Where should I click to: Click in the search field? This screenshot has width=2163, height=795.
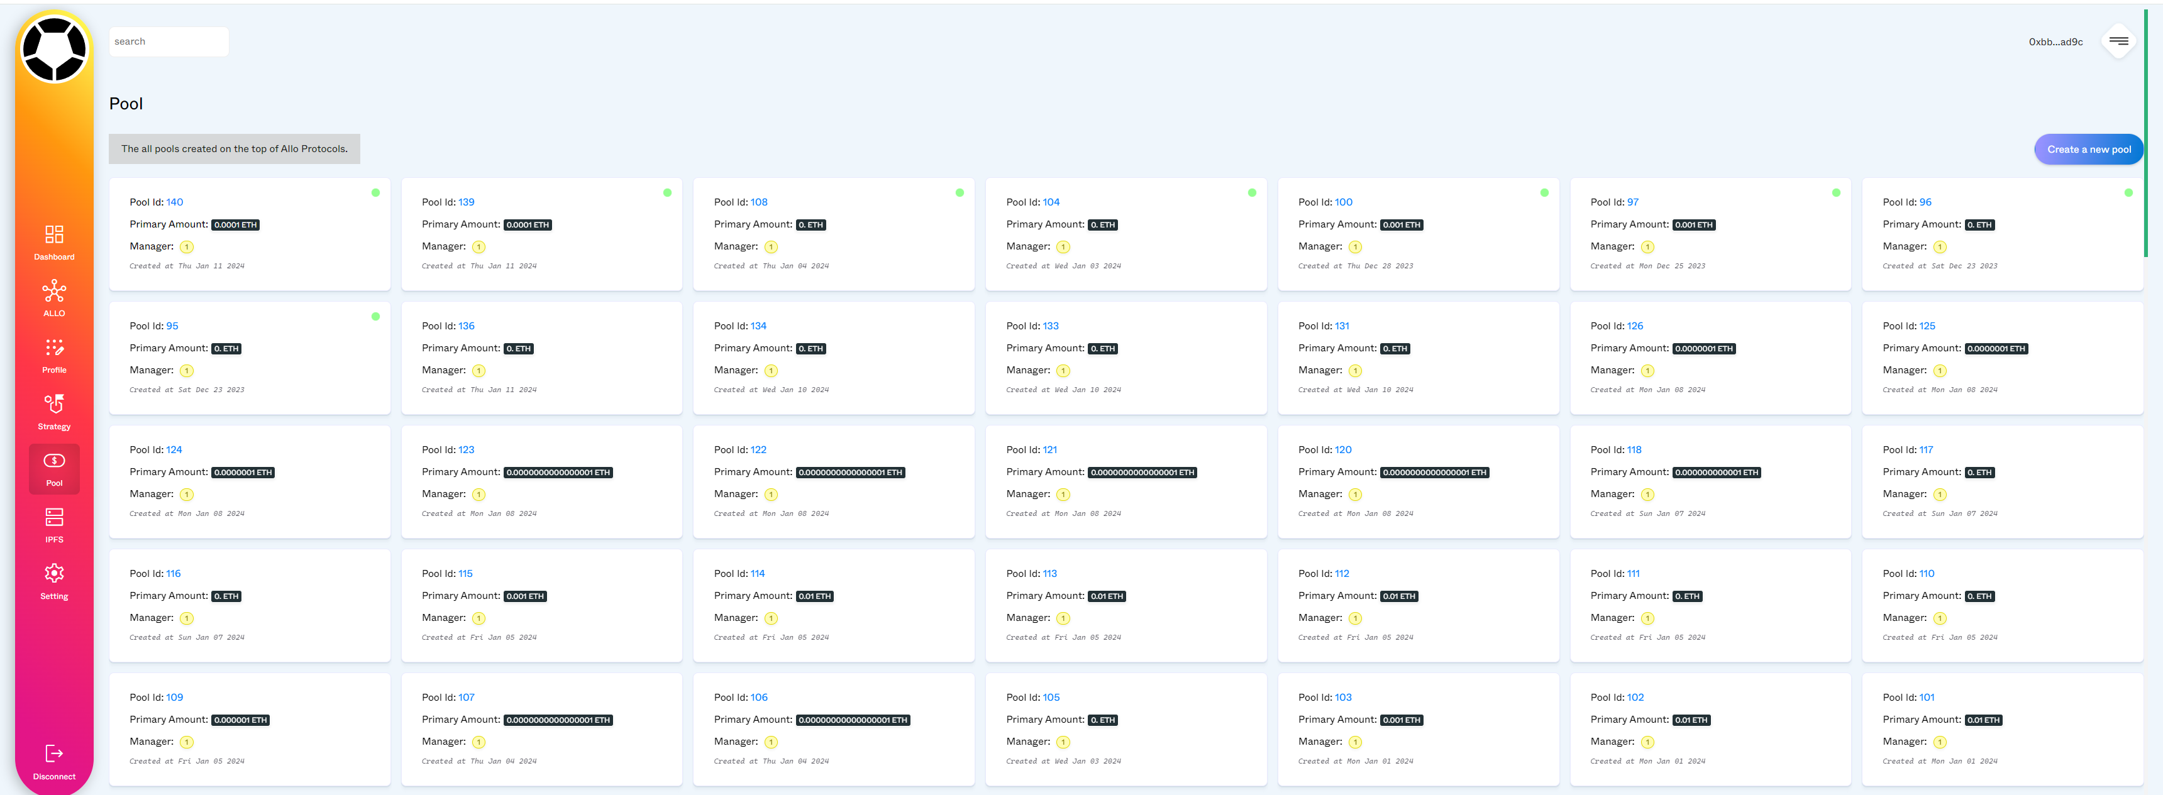[x=168, y=41]
